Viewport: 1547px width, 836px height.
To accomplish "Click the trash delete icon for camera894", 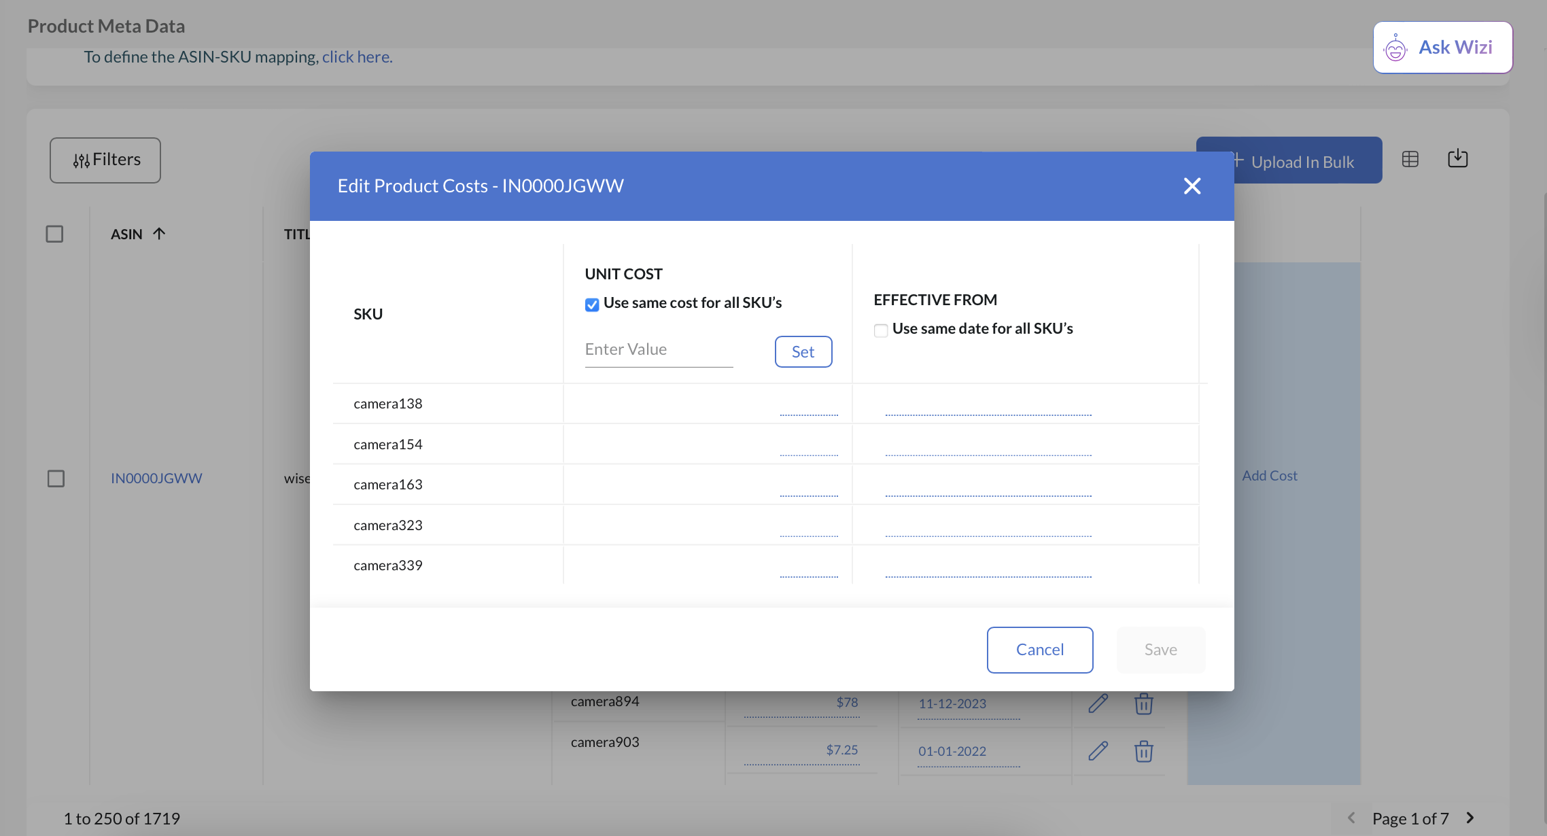I will pos(1143,703).
